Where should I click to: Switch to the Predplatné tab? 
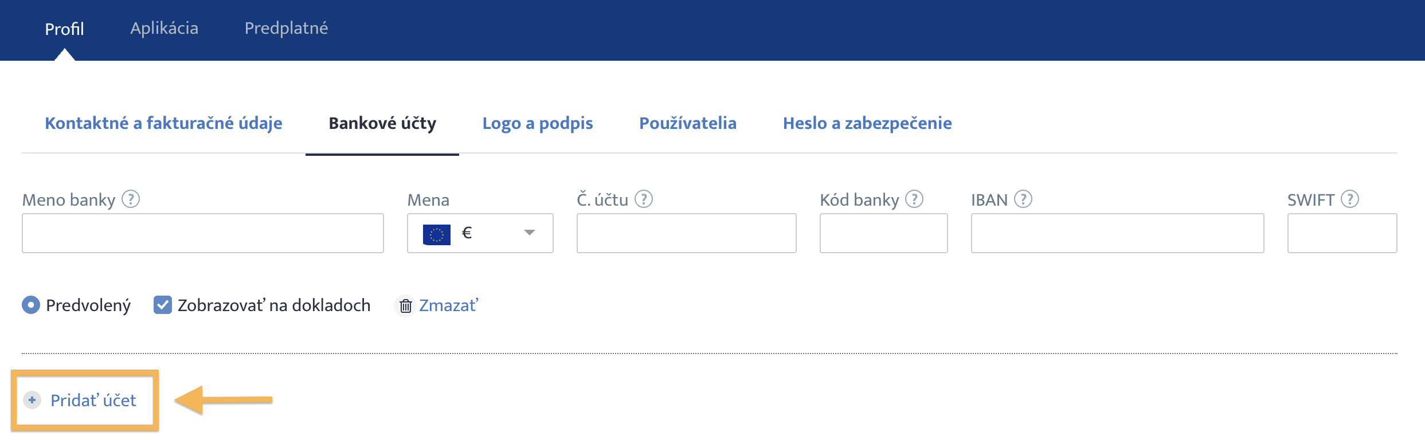tap(287, 28)
